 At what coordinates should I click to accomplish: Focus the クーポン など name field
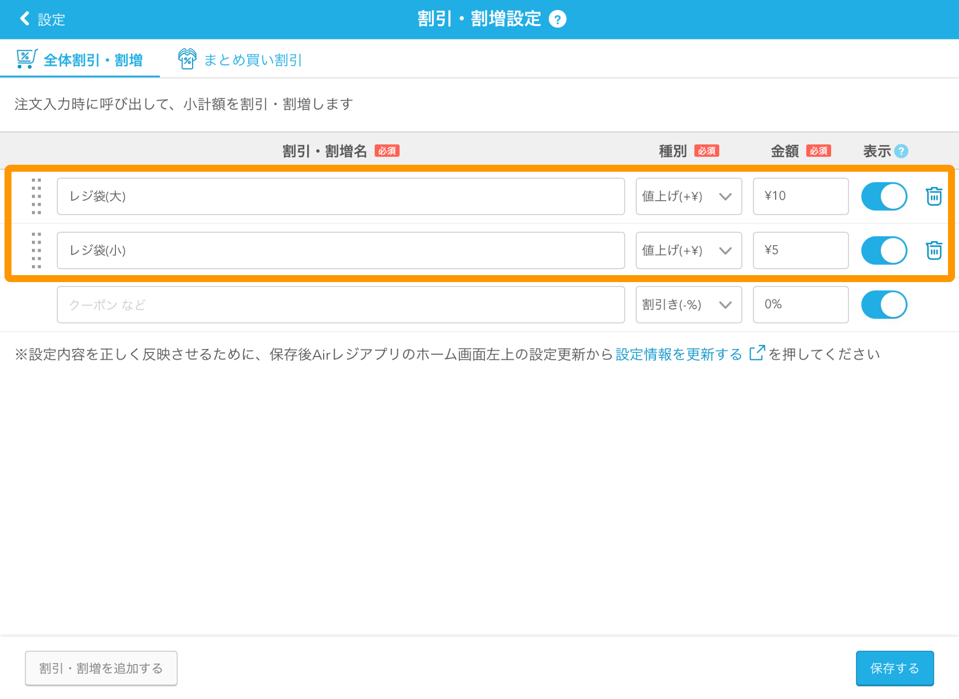coord(341,305)
